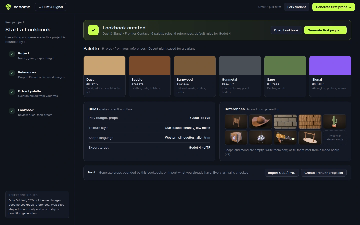The height and width of the screenshot is (225, 360).
Task: Select the Saddle color swatch
Action: 150,65
